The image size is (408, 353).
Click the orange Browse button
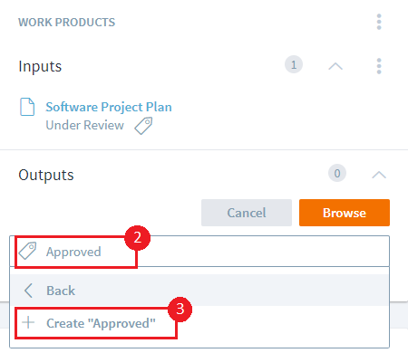pyautogui.click(x=345, y=213)
